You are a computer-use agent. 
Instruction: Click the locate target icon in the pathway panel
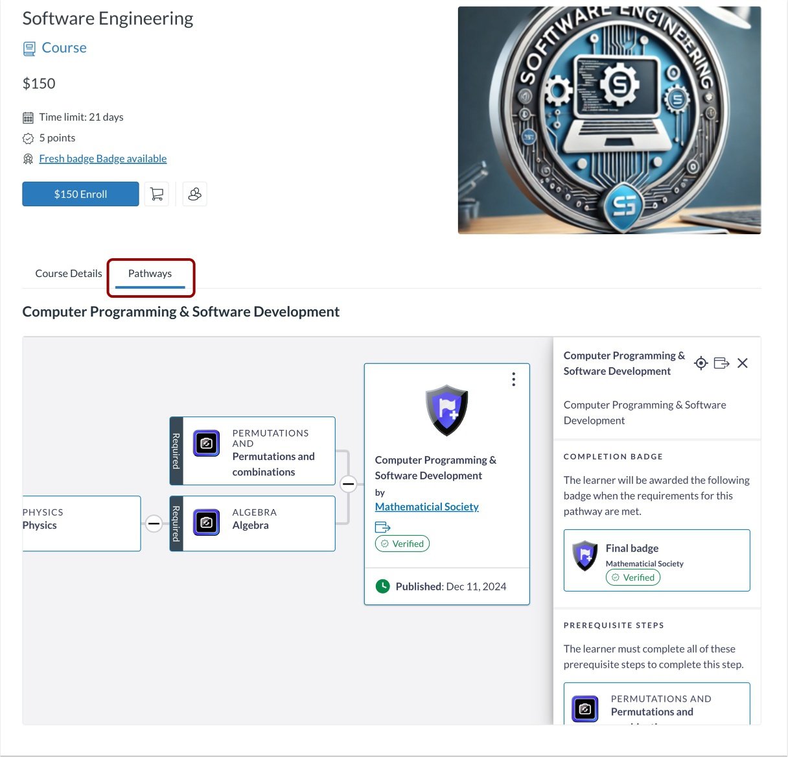(x=701, y=363)
